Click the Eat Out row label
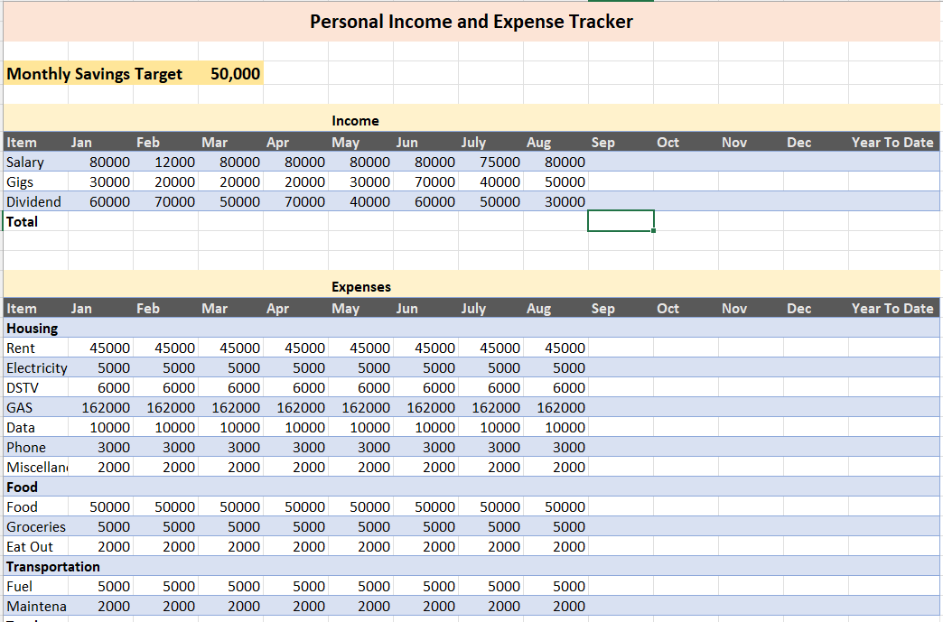This screenshot has height=622, width=943. (30, 547)
